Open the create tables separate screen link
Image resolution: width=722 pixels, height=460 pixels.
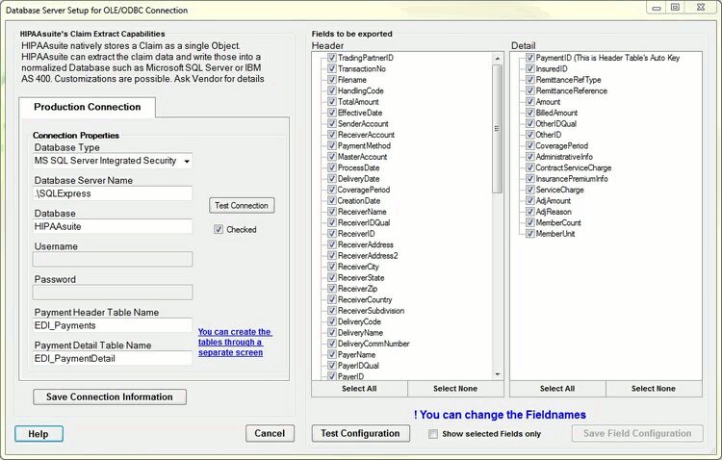tap(234, 342)
